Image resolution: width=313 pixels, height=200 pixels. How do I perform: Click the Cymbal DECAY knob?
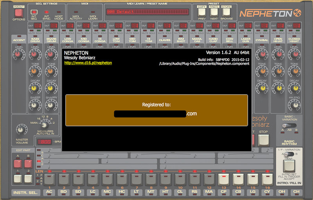[262, 88]
